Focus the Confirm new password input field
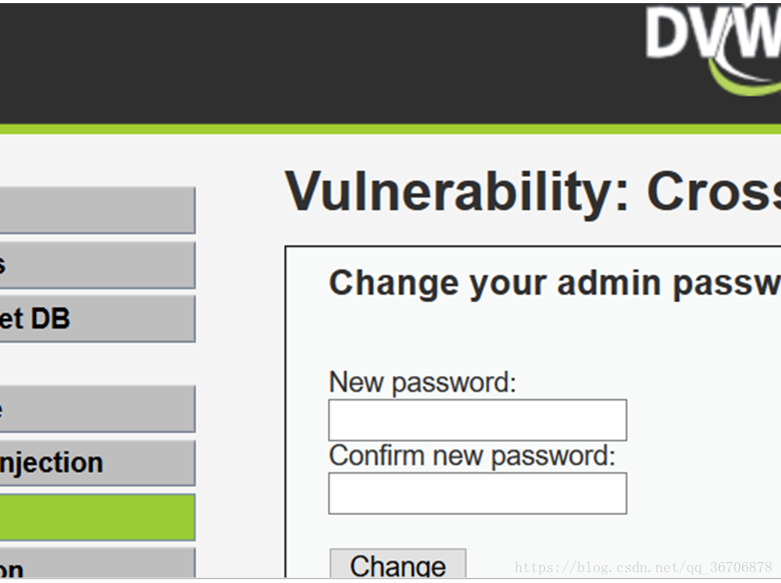This screenshot has width=781, height=583. pyautogui.click(x=478, y=493)
